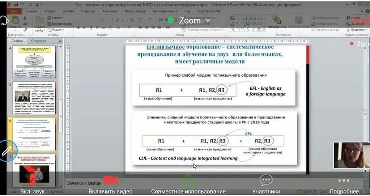The image size is (370, 196).
Task: Open the Макет layout dropdown
Action: [x=57, y=18]
